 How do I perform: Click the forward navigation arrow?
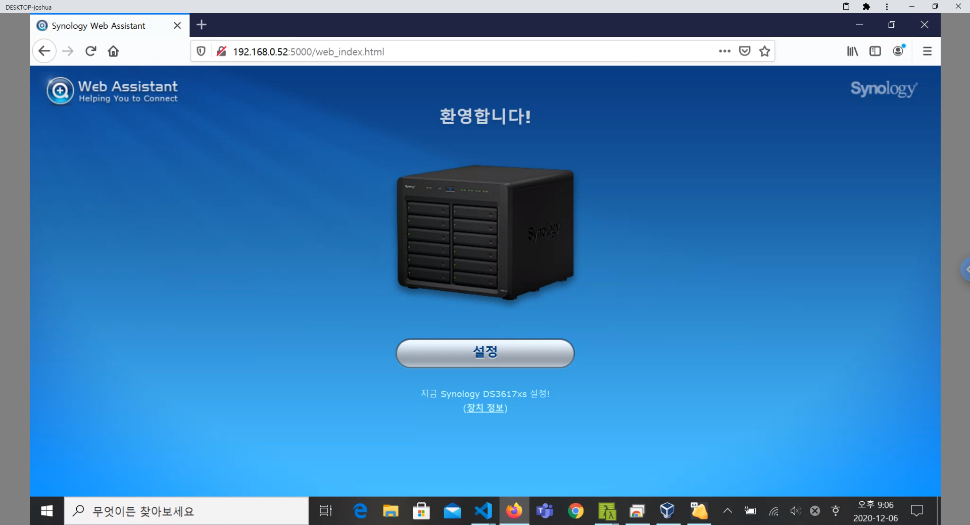[68, 51]
